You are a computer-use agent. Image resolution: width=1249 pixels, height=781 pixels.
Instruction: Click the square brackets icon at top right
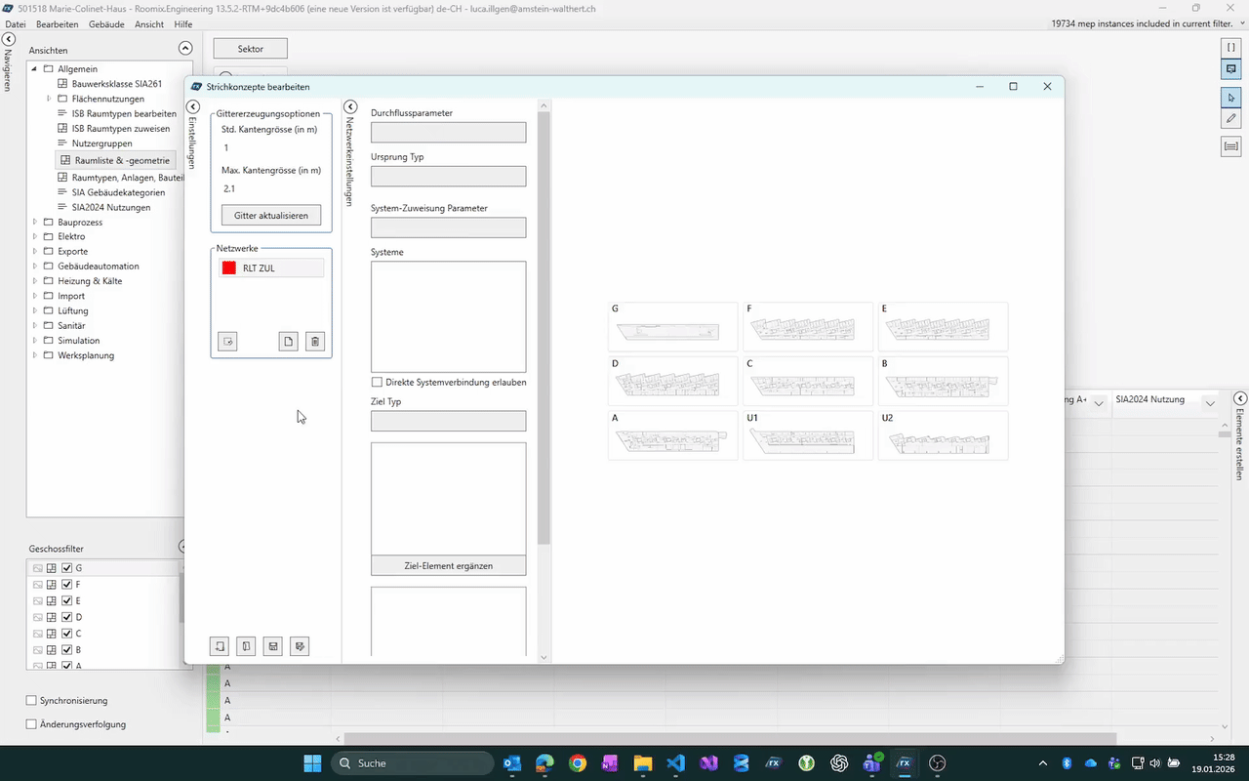[1230, 47]
